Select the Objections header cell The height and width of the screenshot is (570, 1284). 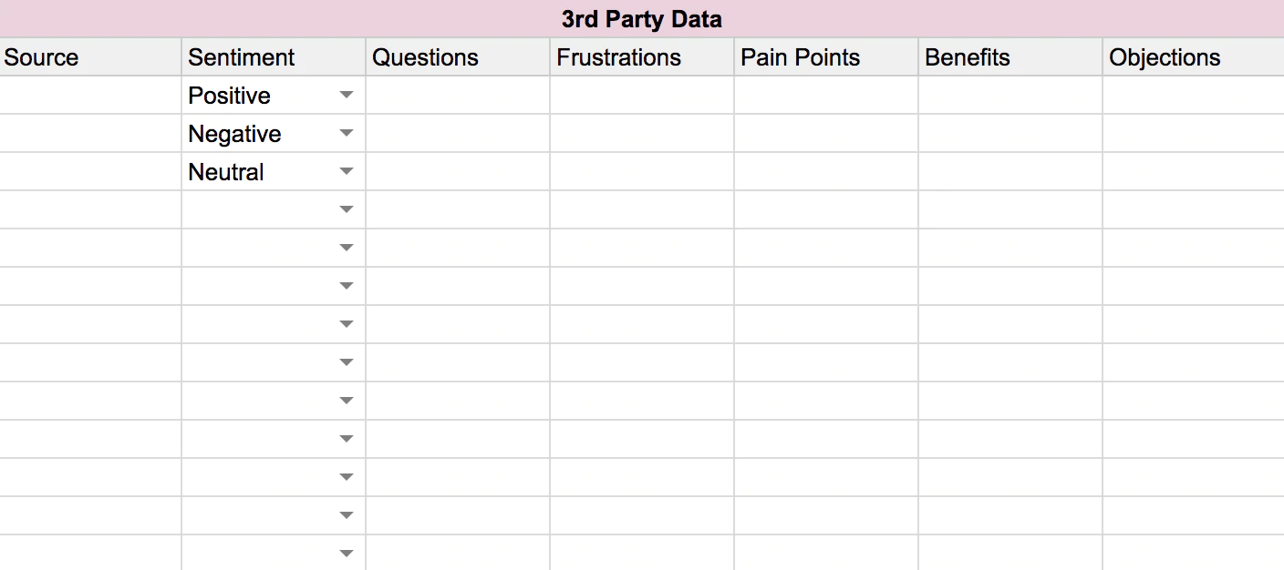click(1193, 57)
